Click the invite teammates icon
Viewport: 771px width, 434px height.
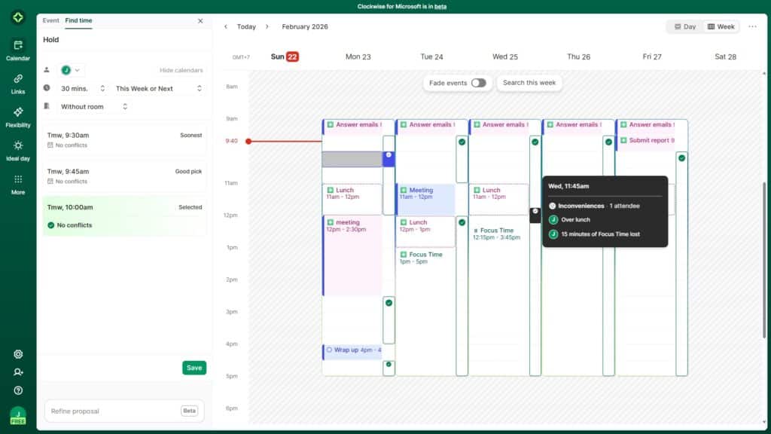[17, 371]
